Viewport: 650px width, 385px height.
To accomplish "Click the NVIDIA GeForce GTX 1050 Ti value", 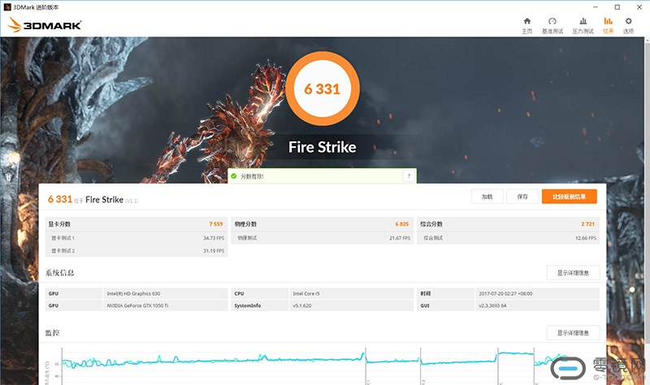I will (137, 305).
